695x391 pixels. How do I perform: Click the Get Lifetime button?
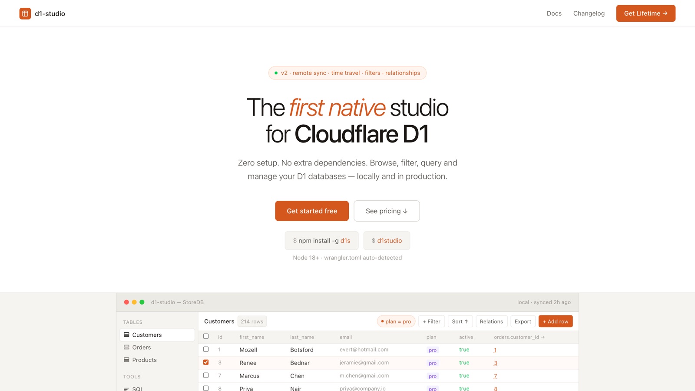click(645, 13)
